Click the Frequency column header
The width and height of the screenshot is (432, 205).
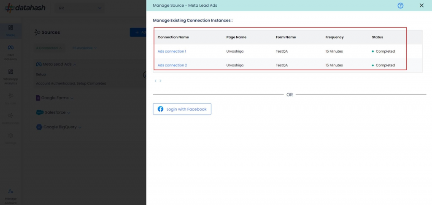(x=335, y=37)
